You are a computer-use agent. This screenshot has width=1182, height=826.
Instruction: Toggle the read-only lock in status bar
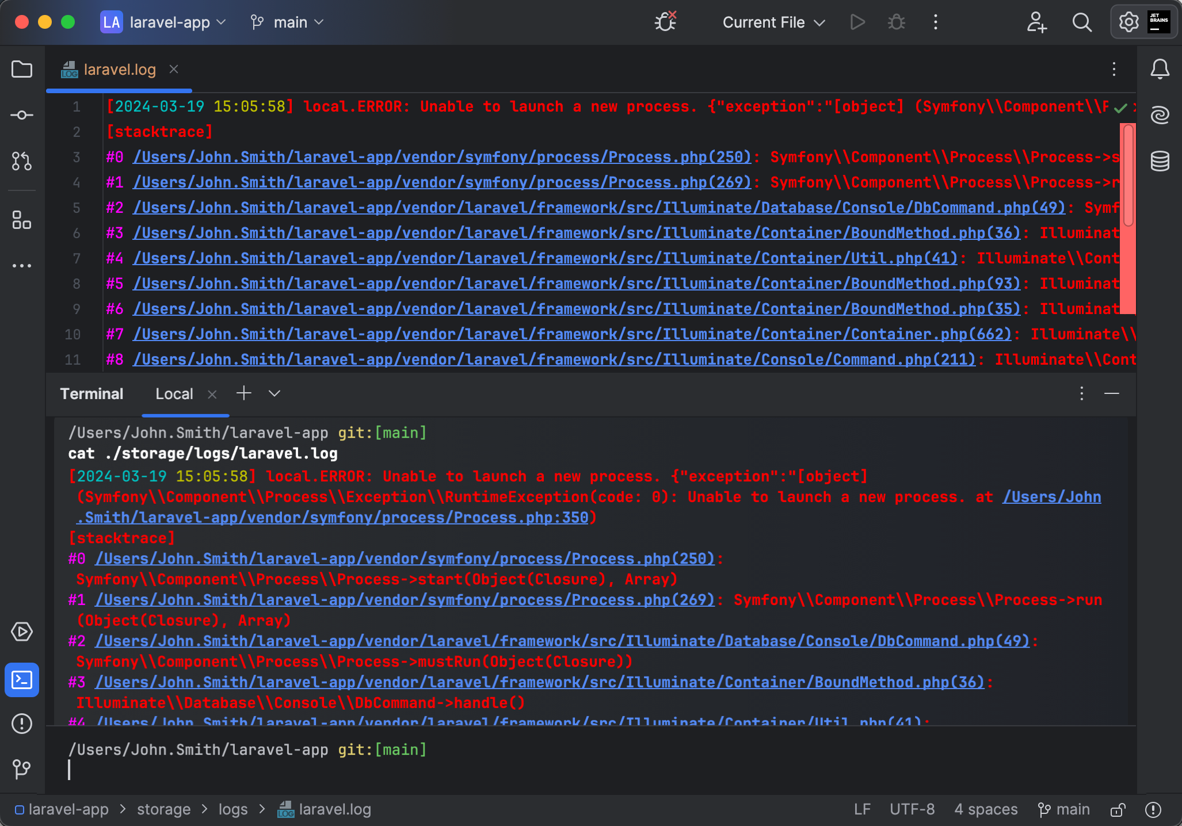pyautogui.click(x=1118, y=810)
